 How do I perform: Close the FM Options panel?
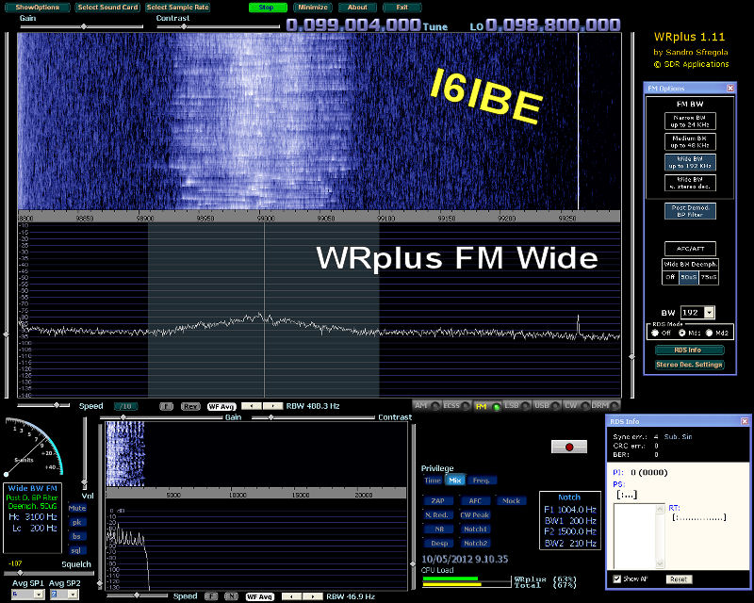coord(732,88)
